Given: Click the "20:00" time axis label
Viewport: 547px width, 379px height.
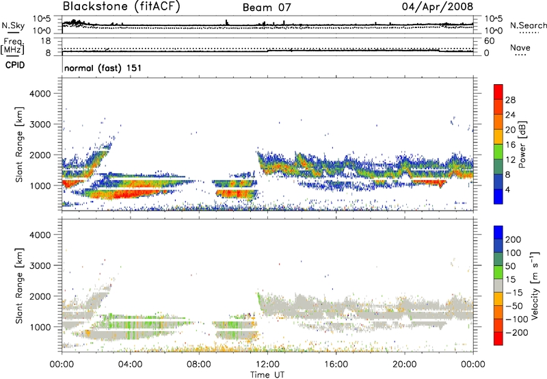Looking at the screenshot, I should [x=404, y=365].
